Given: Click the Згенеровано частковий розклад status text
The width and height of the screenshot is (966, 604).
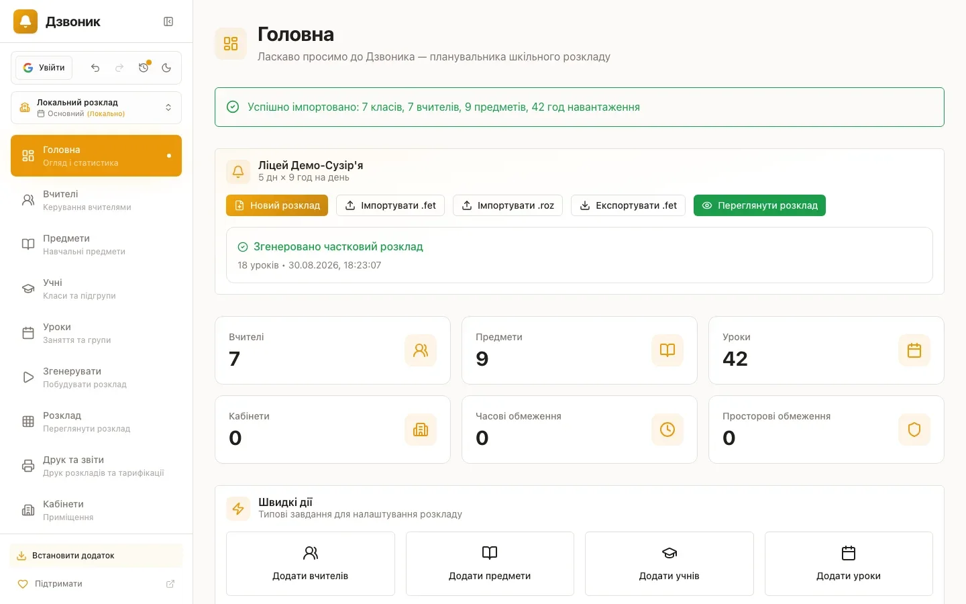Looking at the screenshot, I should pos(338,247).
